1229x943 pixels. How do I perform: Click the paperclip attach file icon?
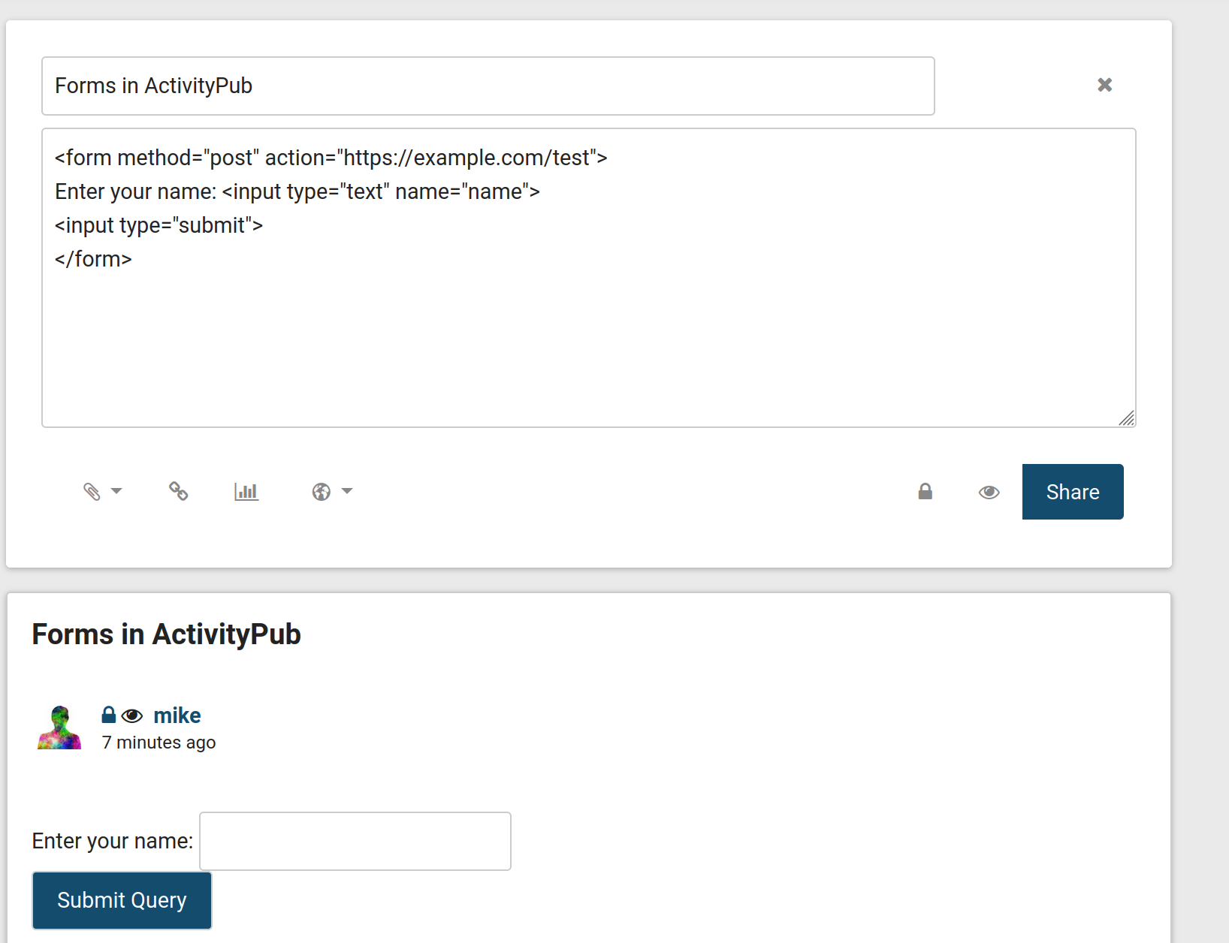[x=92, y=492]
